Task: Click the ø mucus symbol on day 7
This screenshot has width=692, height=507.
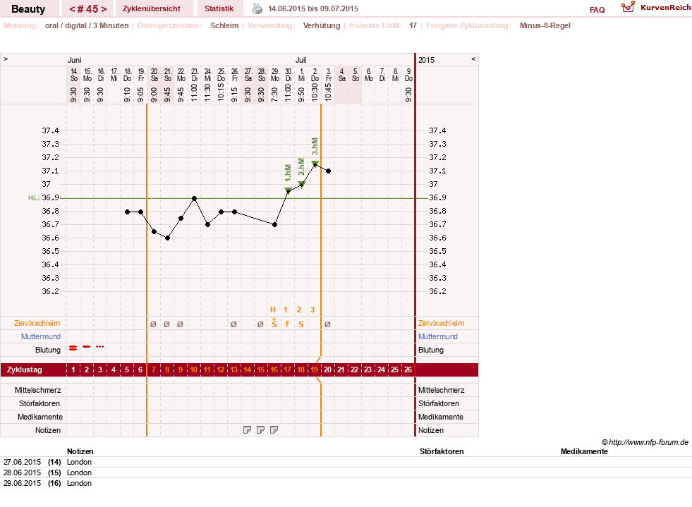Action: [x=153, y=324]
